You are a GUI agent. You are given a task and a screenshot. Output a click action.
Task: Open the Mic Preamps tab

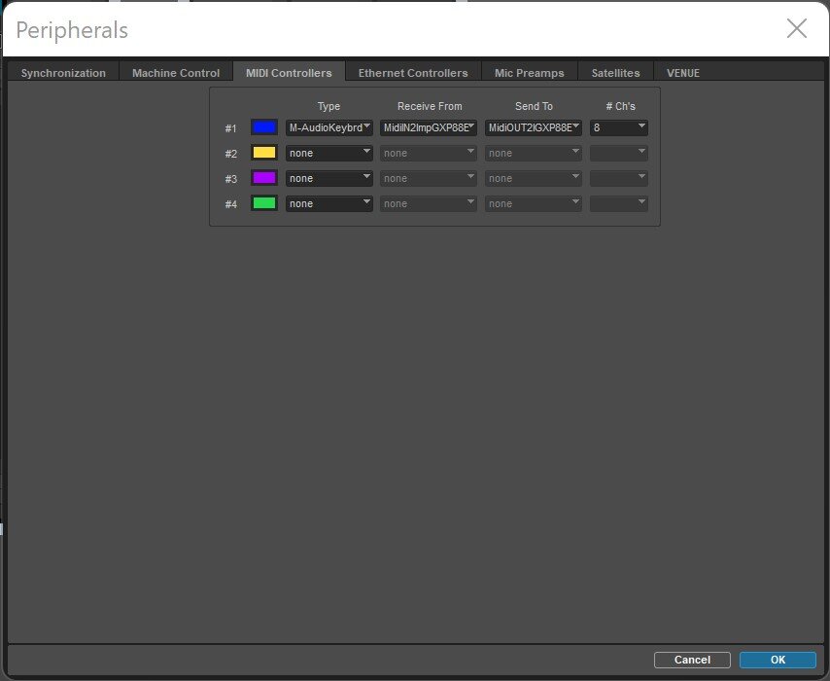tap(529, 72)
